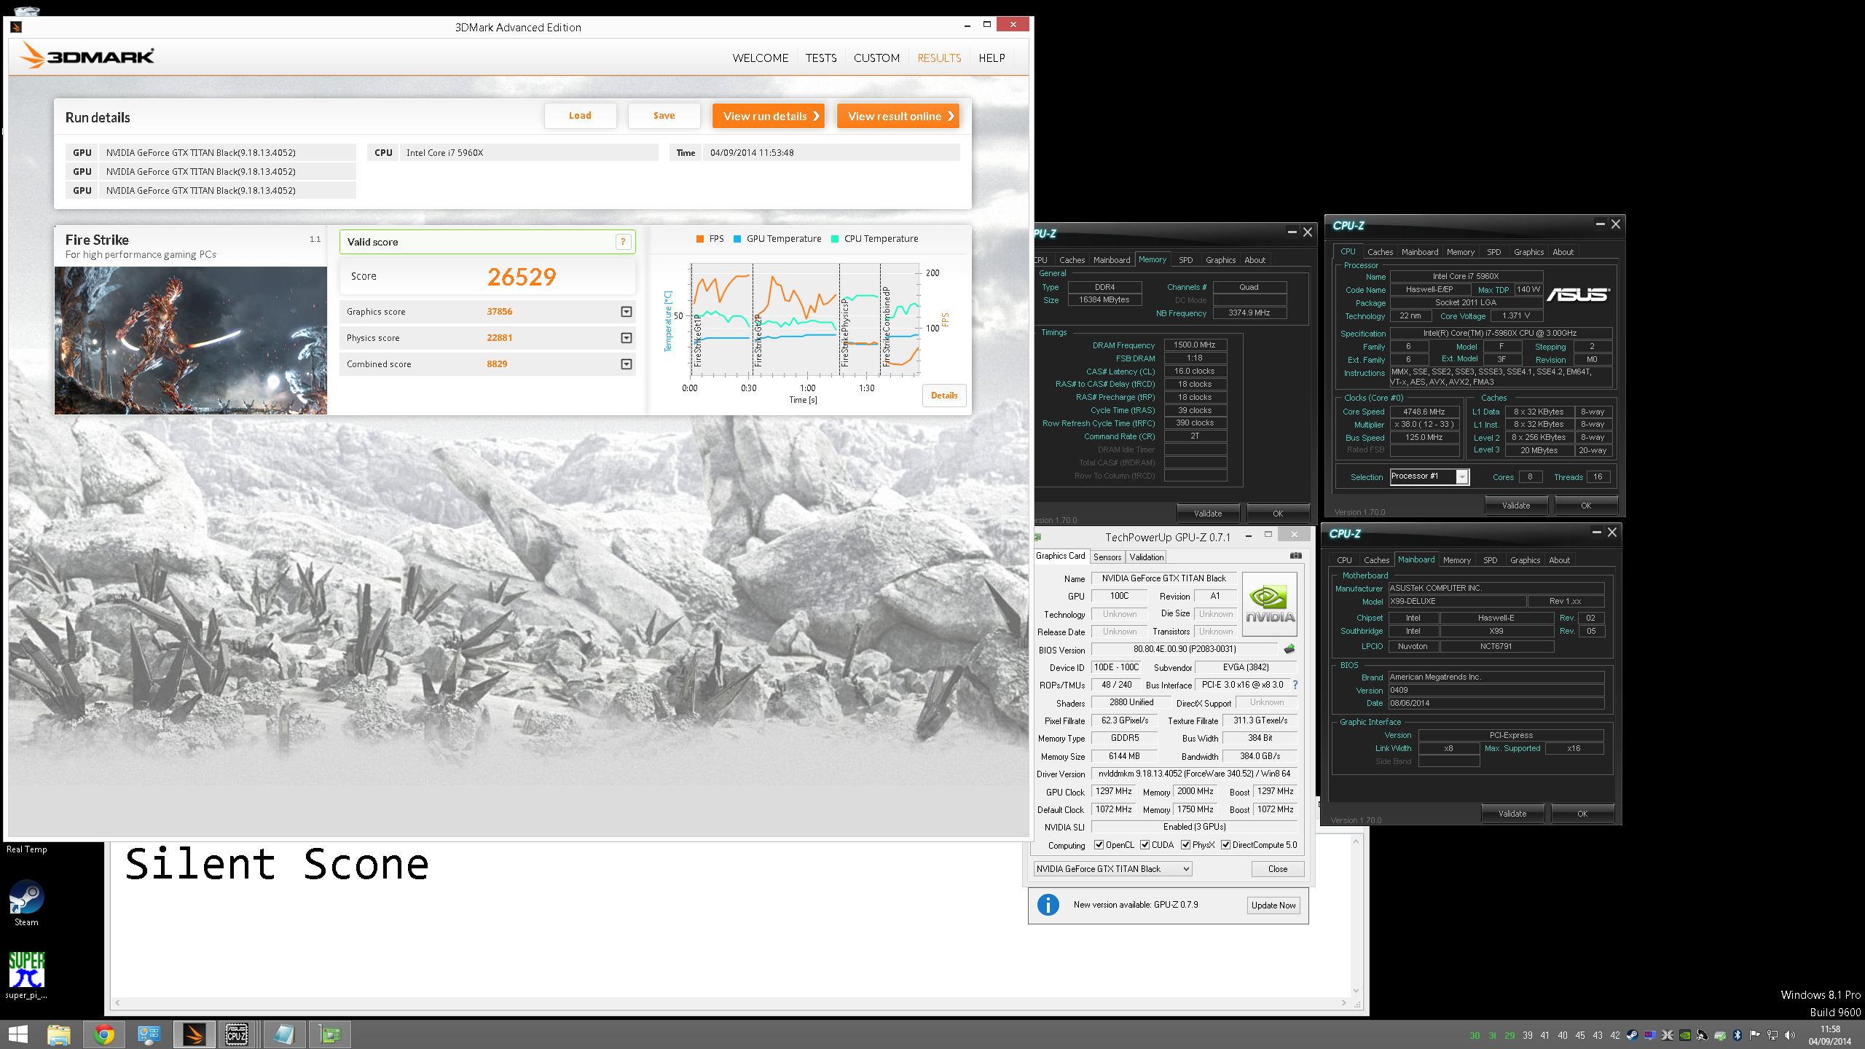The width and height of the screenshot is (1865, 1049).
Task: Click Validate in the CPU-Z memory window
Action: 1208,514
